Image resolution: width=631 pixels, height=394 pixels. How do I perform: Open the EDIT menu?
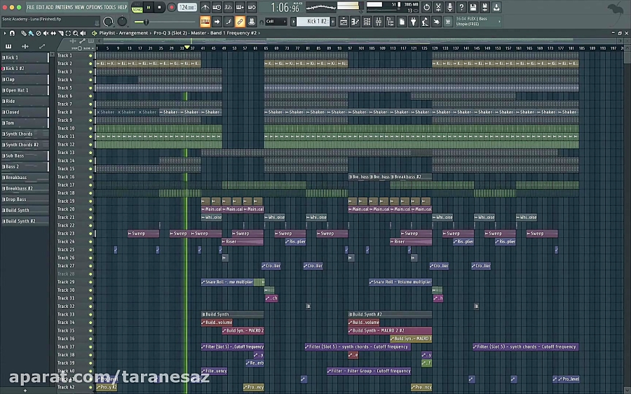[40, 7]
